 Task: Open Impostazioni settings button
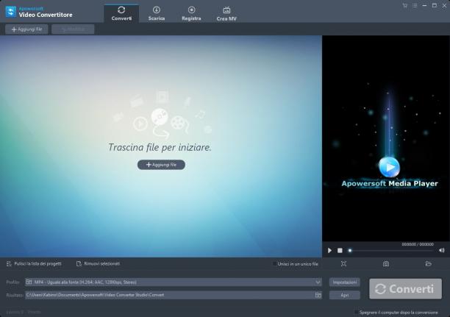(x=344, y=282)
